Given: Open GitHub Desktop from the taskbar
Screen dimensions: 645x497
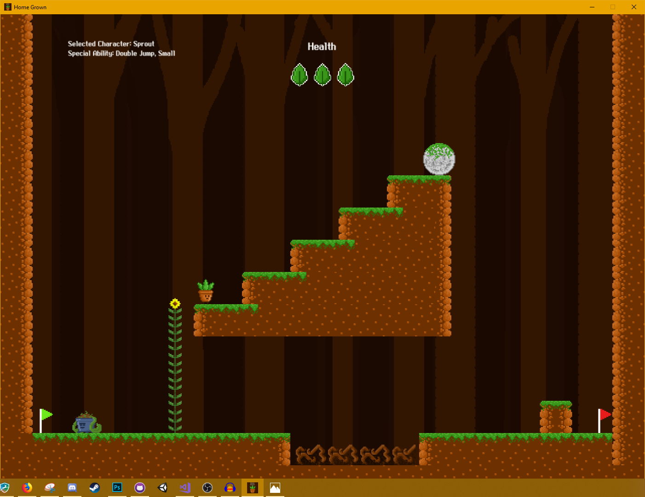Looking at the screenshot, I should pyautogui.click(x=140, y=488).
